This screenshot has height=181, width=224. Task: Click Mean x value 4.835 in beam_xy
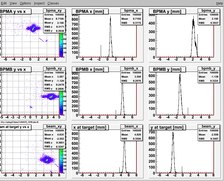(x=60, y=134)
